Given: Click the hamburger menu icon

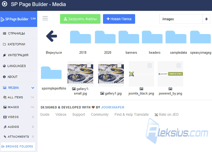Looking at the screenshot, I should pos(45,18).
